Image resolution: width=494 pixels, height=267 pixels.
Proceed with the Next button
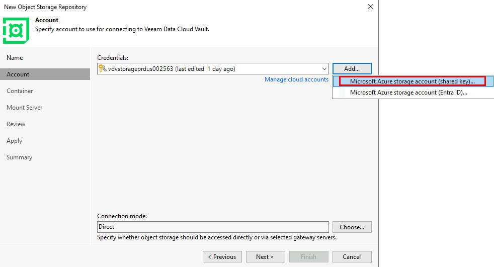pyautogui.click(x=265, y=256)
